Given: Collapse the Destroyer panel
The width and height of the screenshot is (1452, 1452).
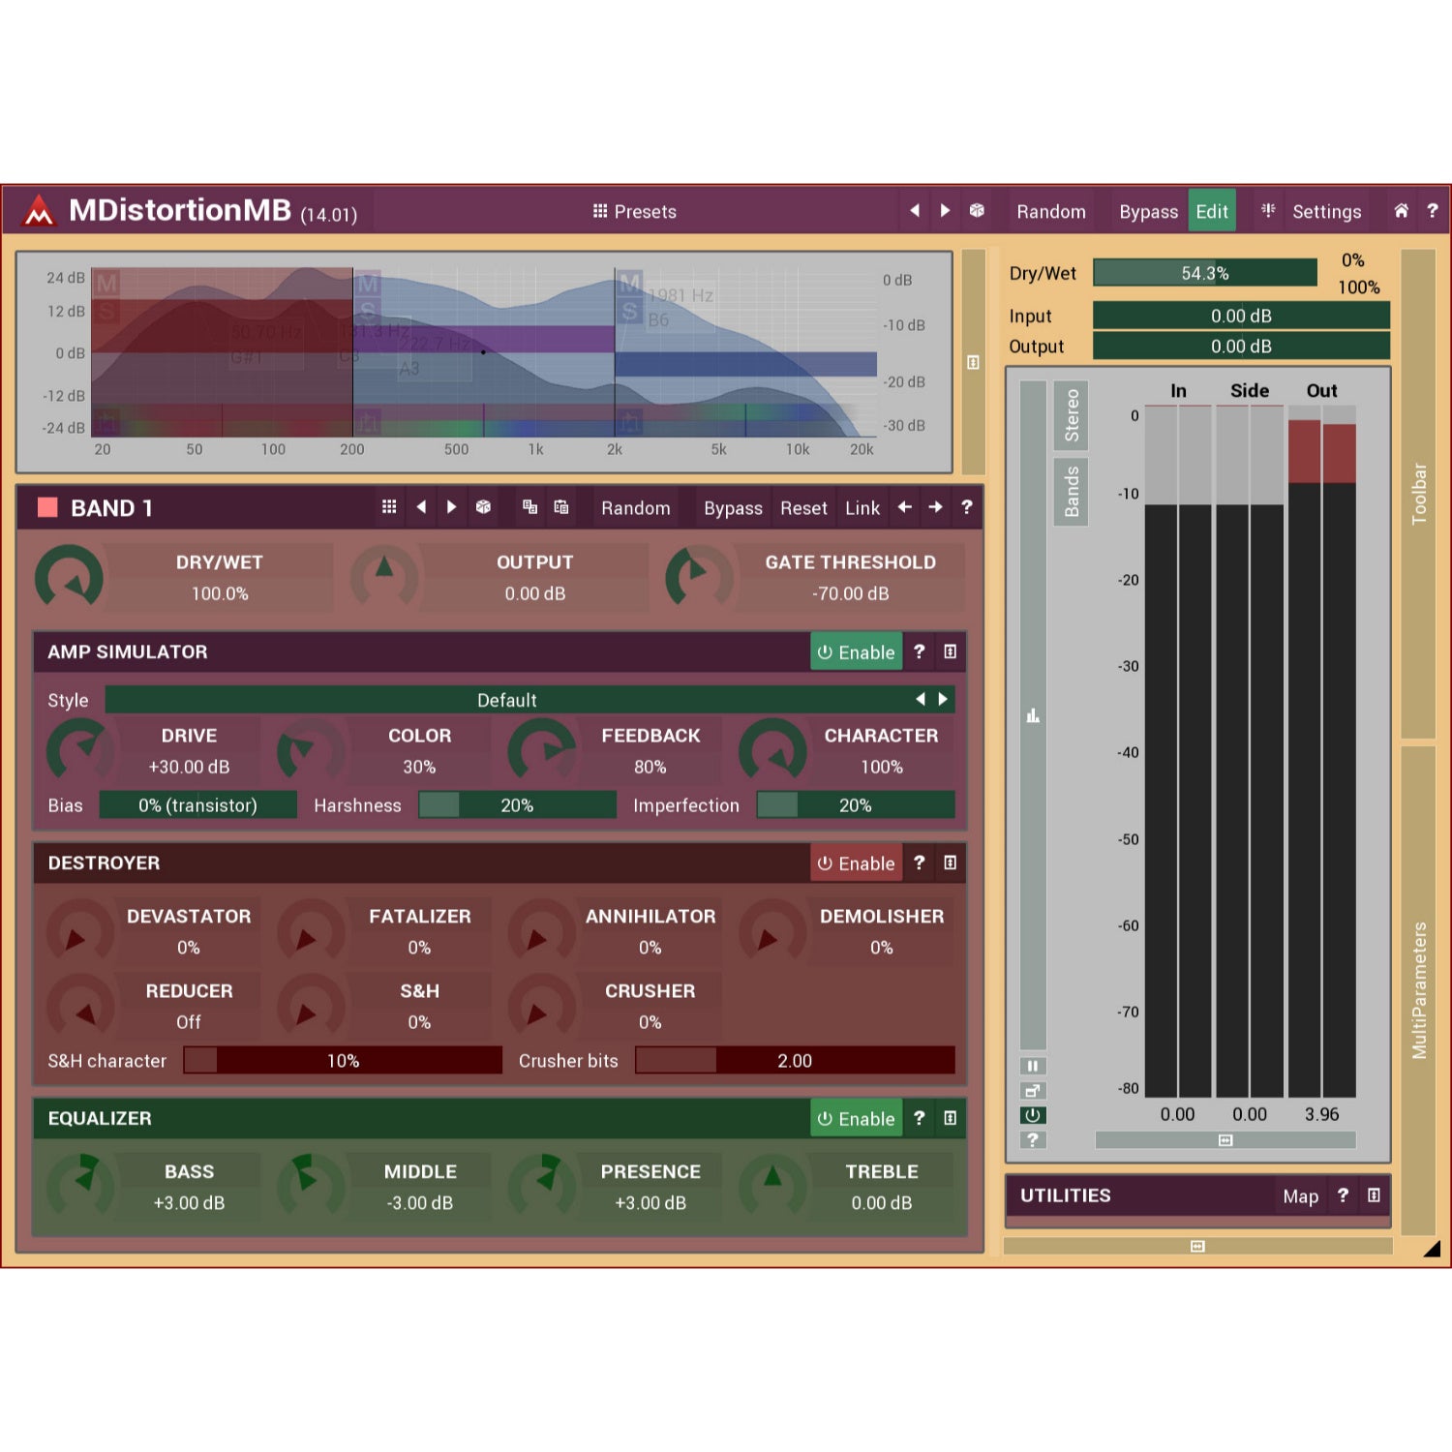Looking at the screenshot, I should click(951, 862).
